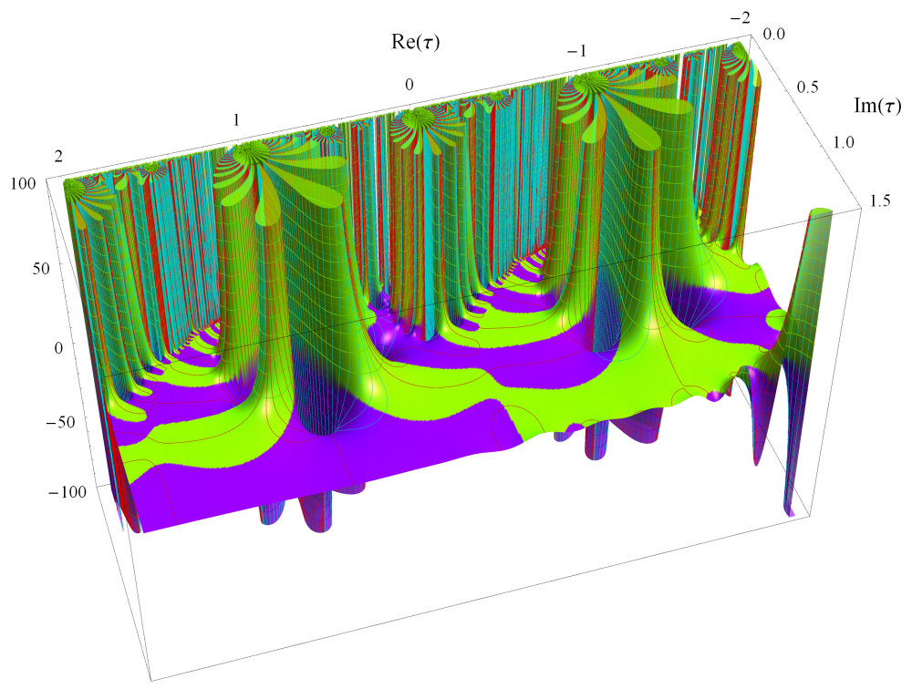912x689 pixels.
Task: Click the −1 tick on Re(τ) axis
Action: (x=575, y=51)
